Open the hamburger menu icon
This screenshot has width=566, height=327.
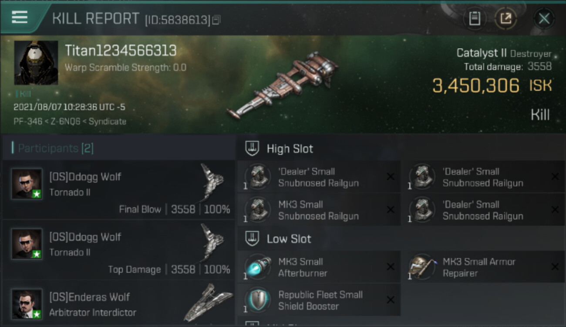click(x=19, y=17)
